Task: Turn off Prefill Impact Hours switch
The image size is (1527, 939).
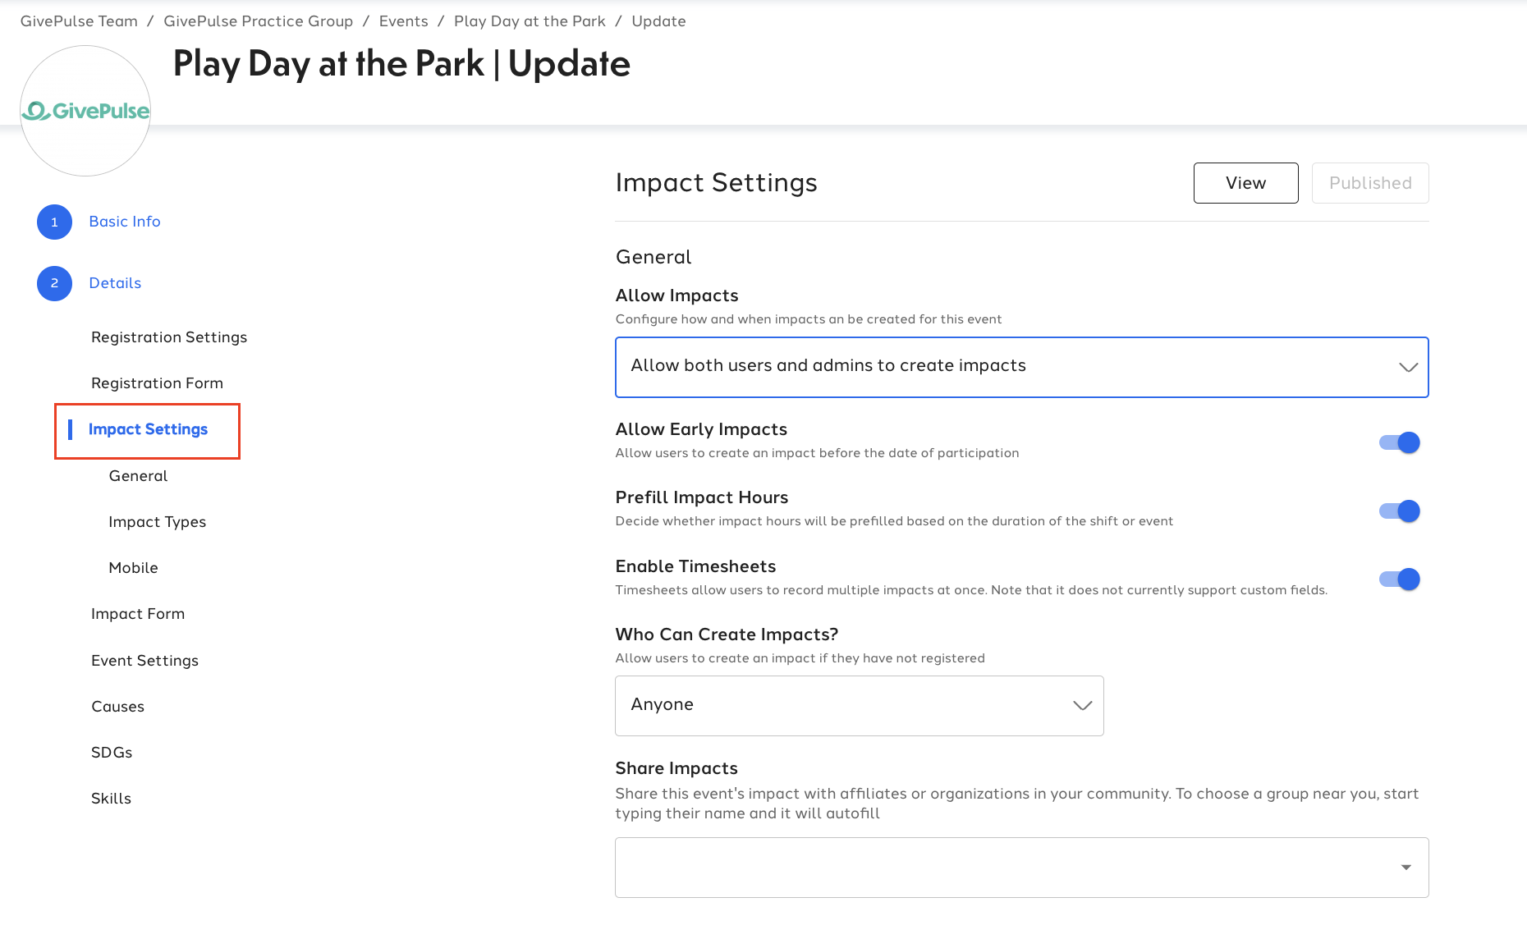Action: [x=1400, y=511]
